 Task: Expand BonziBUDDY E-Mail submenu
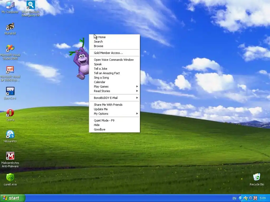tap(114, 98)
